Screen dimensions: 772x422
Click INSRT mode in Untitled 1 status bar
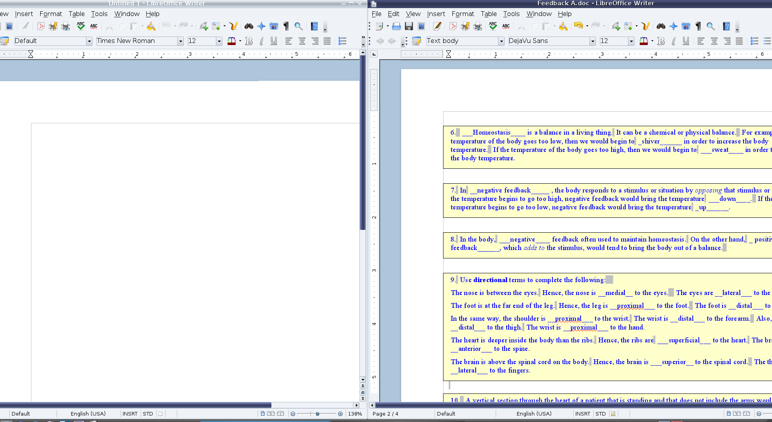[x=130, y=414]
